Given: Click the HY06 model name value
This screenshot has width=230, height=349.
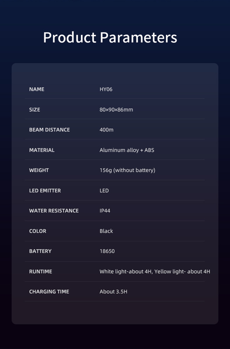Looking at the screenshot, I should click(106, 89).
